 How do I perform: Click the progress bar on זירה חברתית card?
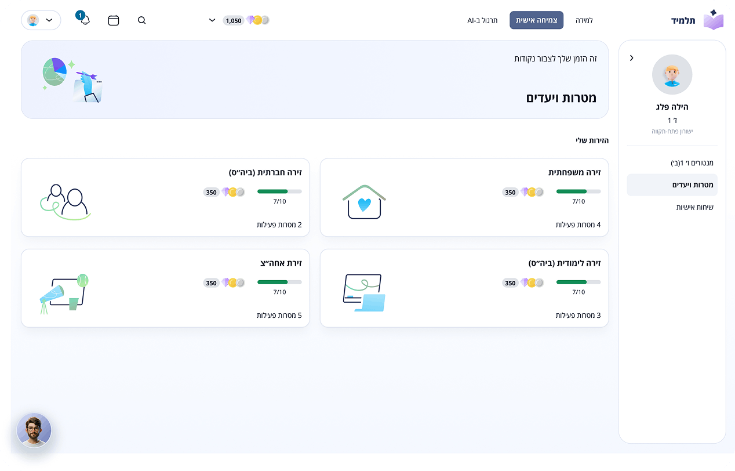tap(279, 191)
